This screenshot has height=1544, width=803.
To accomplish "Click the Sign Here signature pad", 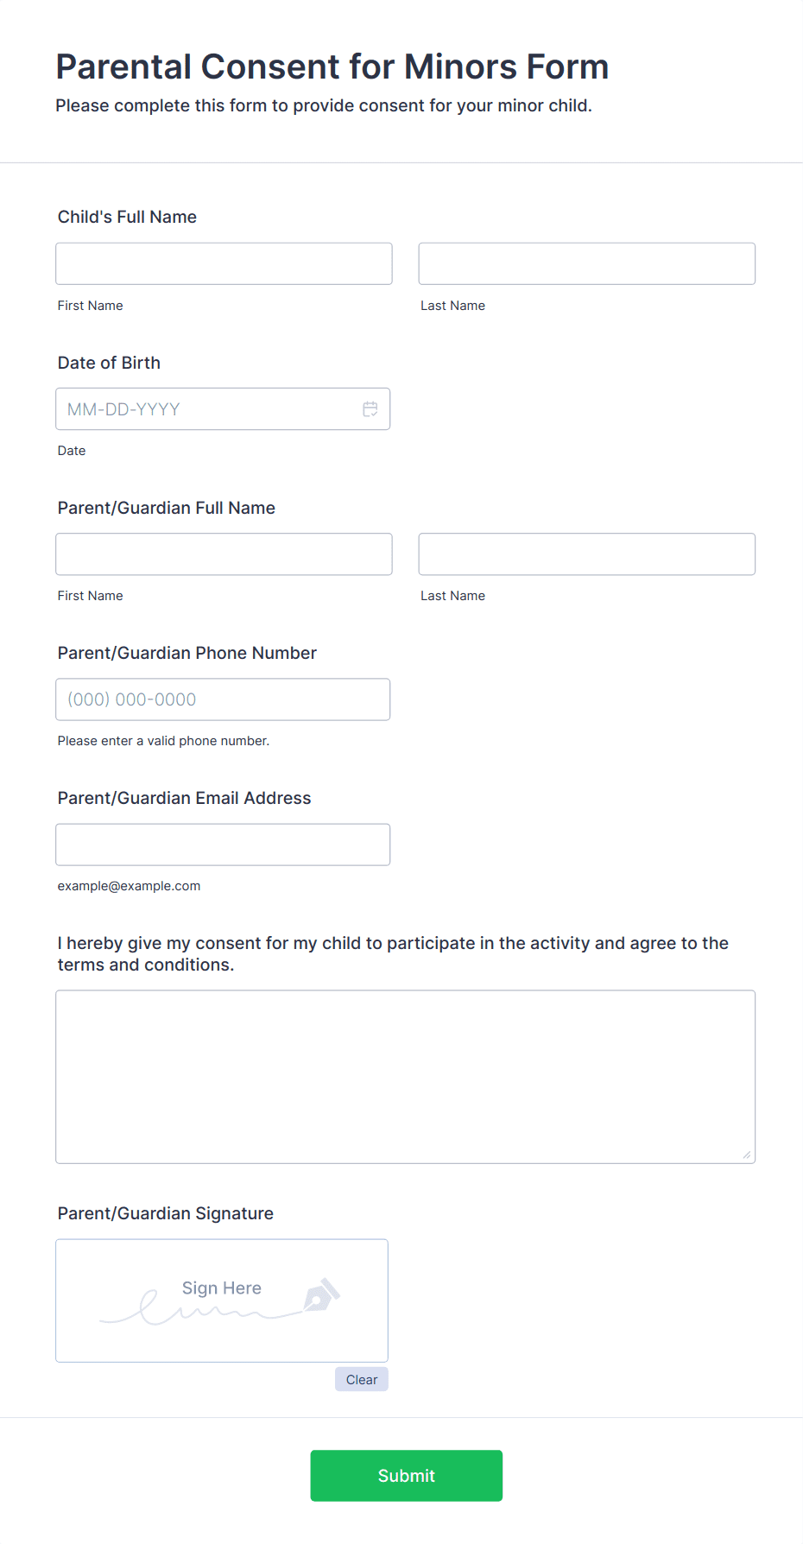I will click(222, 1300).
